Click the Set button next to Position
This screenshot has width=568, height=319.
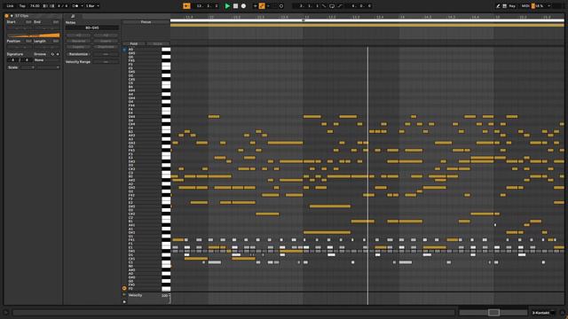28,42
